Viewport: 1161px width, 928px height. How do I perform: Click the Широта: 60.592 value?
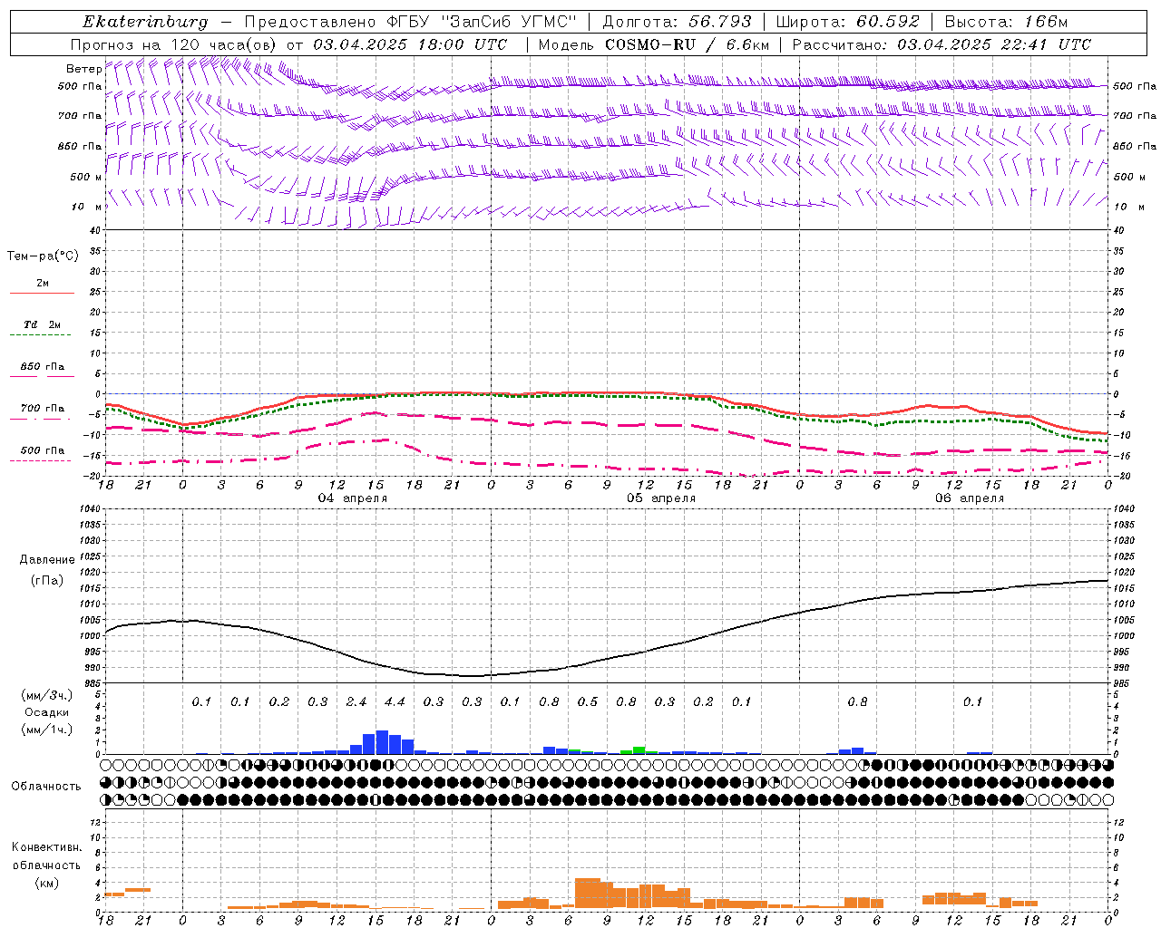(848, 22)
